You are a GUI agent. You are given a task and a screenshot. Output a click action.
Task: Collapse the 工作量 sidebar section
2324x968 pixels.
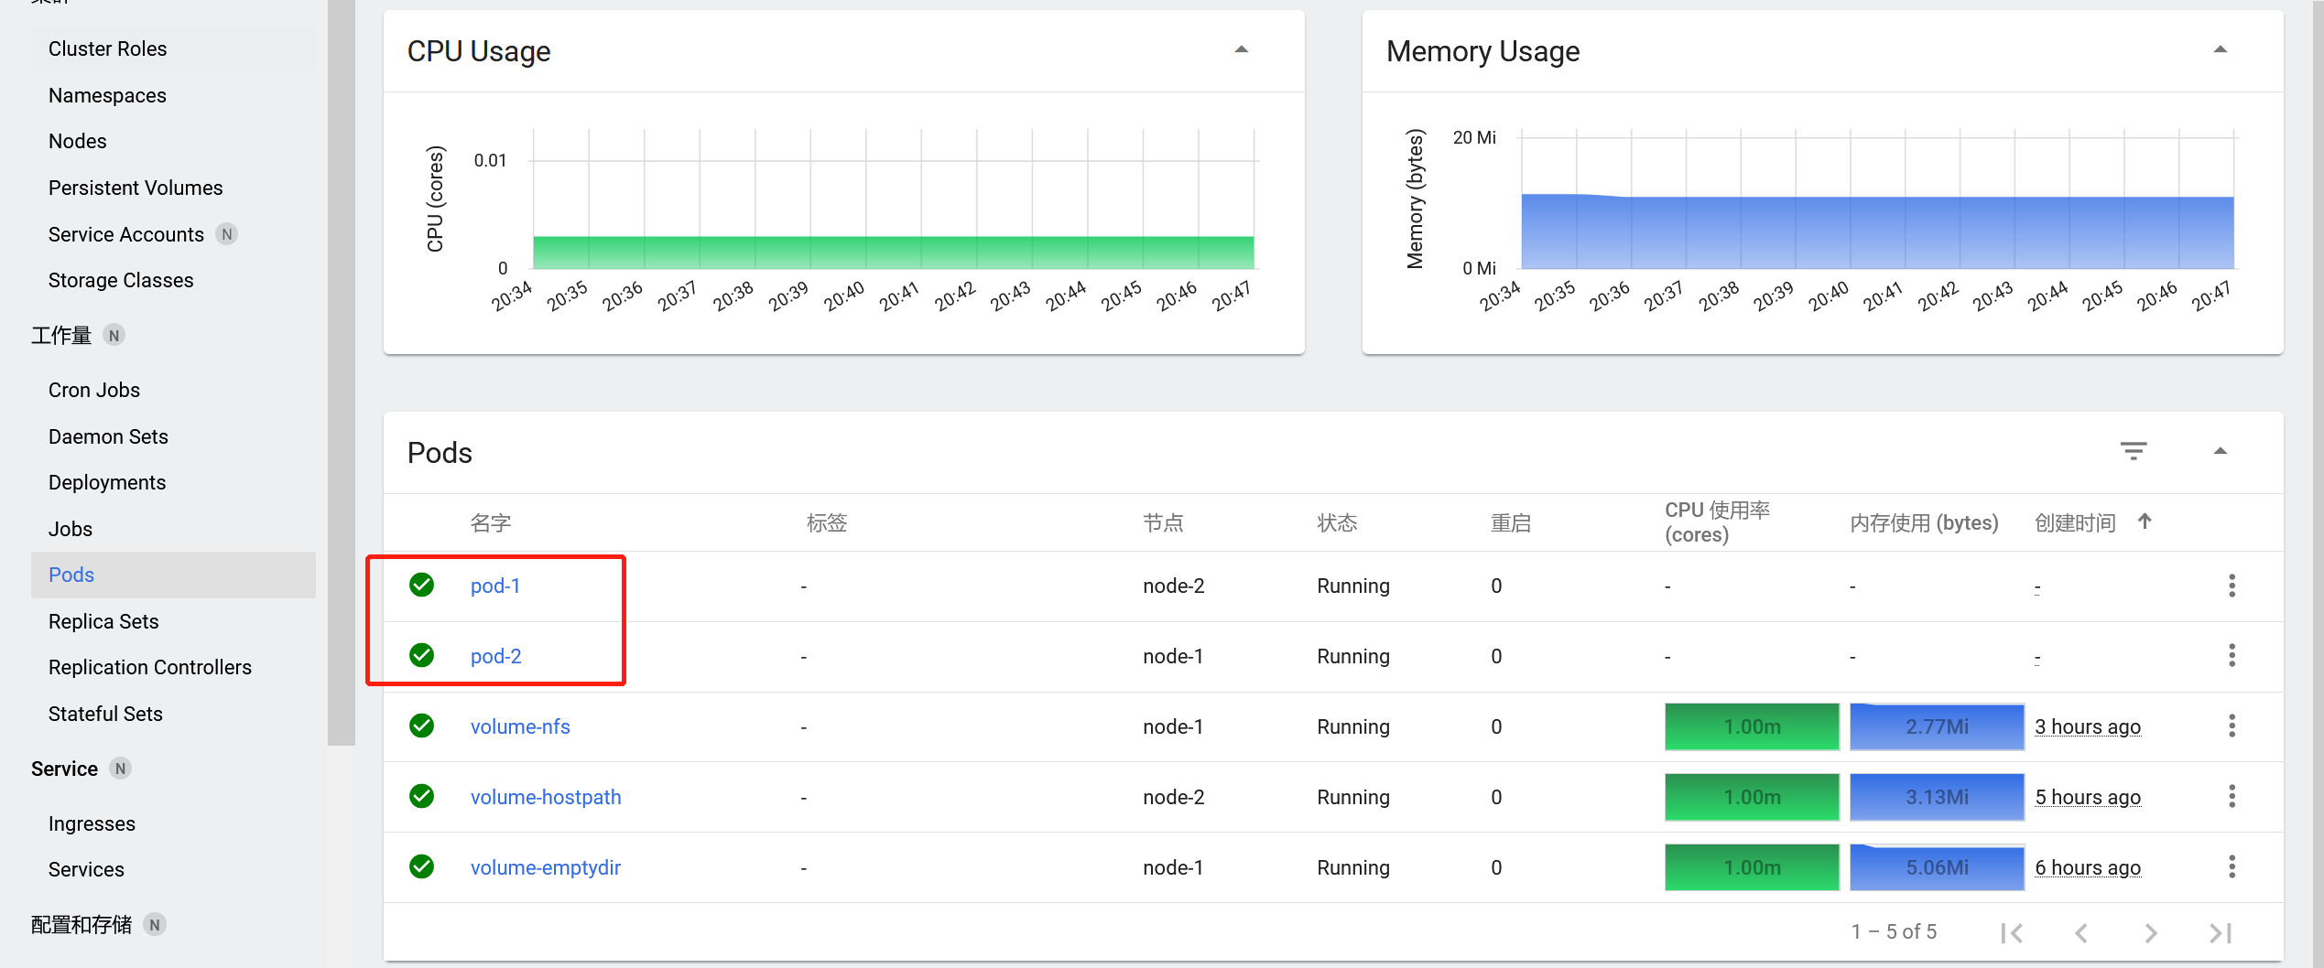tap(61, 336)
